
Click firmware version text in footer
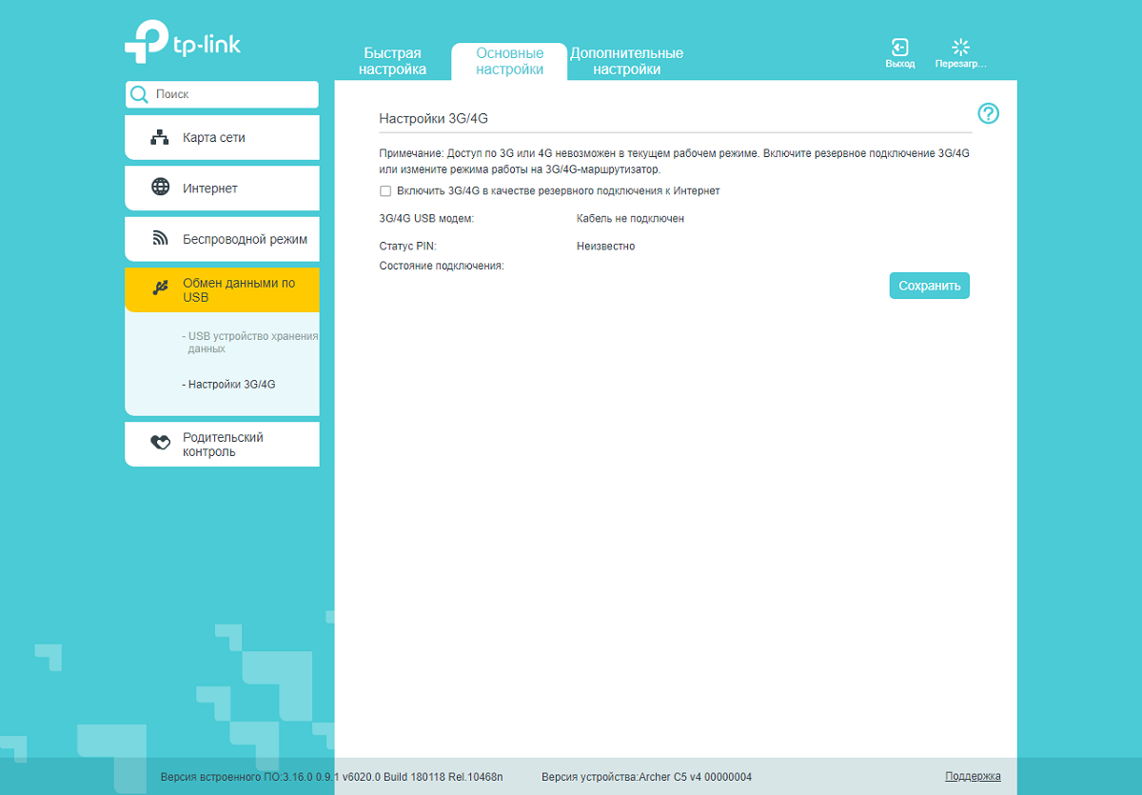tap(331, 777)
